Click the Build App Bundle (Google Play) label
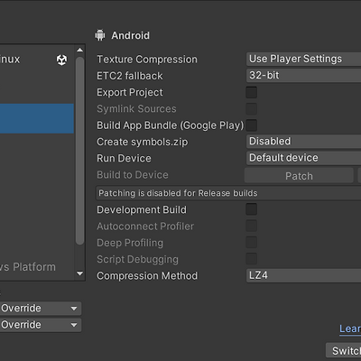Image resolution: width=361 pixels, height=361 pixels. [171, 125]
